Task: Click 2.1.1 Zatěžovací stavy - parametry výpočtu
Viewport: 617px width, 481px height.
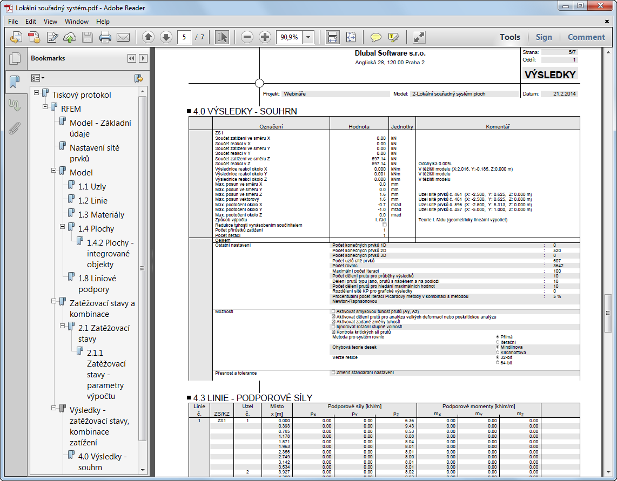Action: (x=106, y=375)
